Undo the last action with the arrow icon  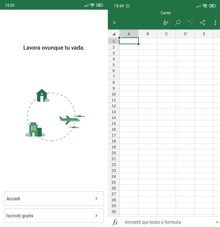tap(190, 23)
